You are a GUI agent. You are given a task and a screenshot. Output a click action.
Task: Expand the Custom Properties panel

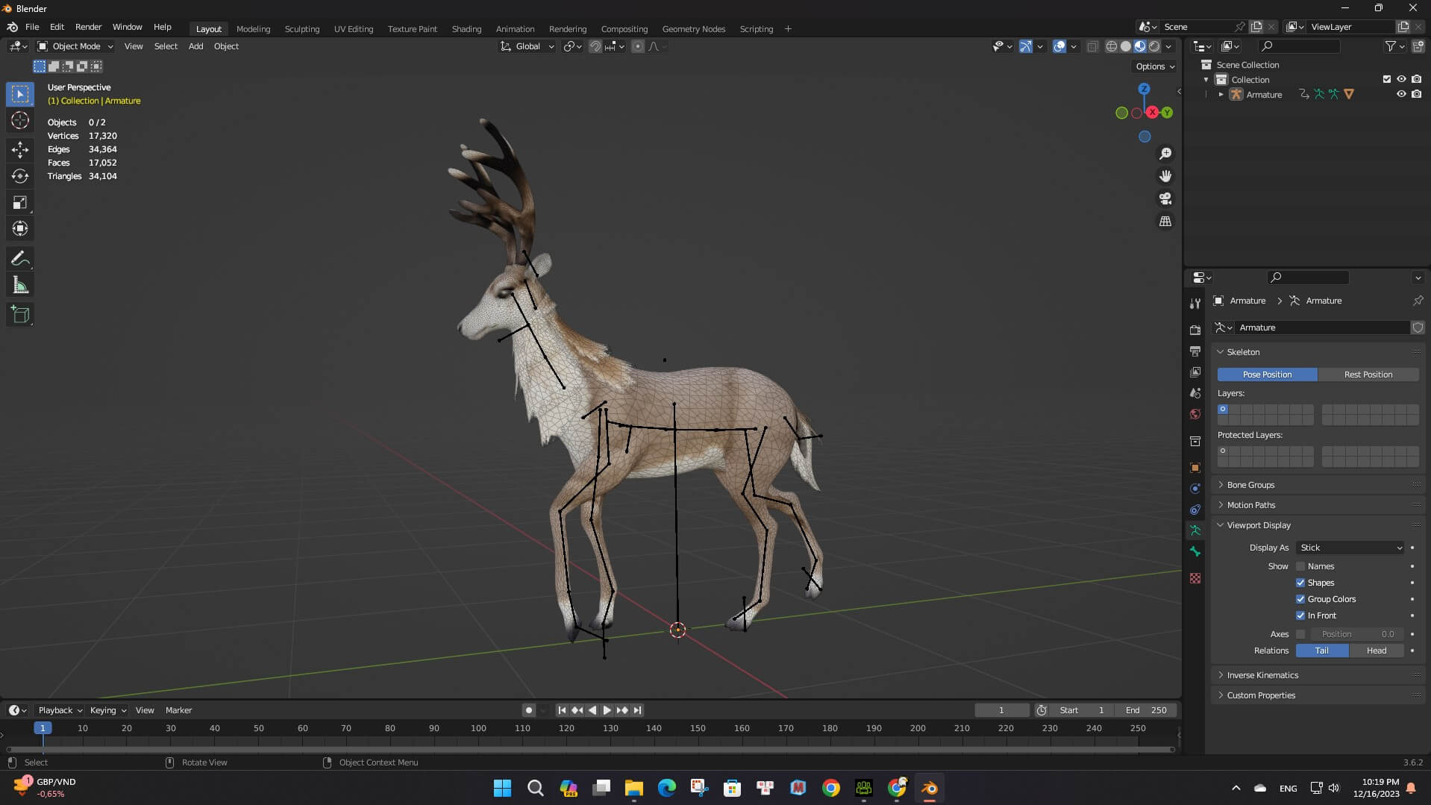click(x=1260, y=695)
